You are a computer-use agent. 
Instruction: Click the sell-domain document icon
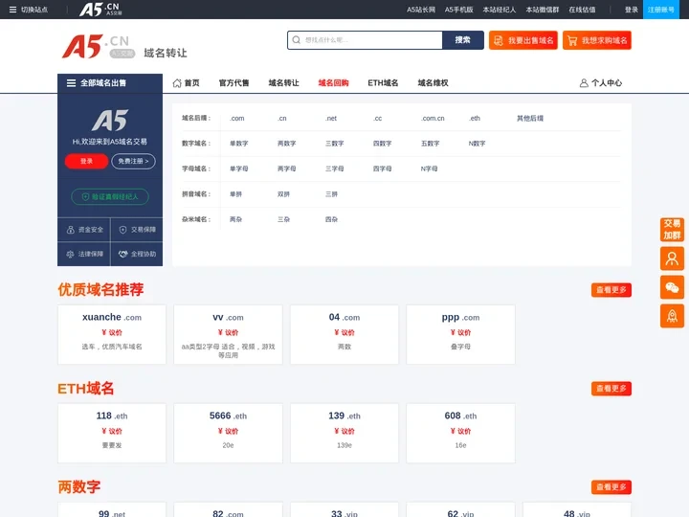499,40
